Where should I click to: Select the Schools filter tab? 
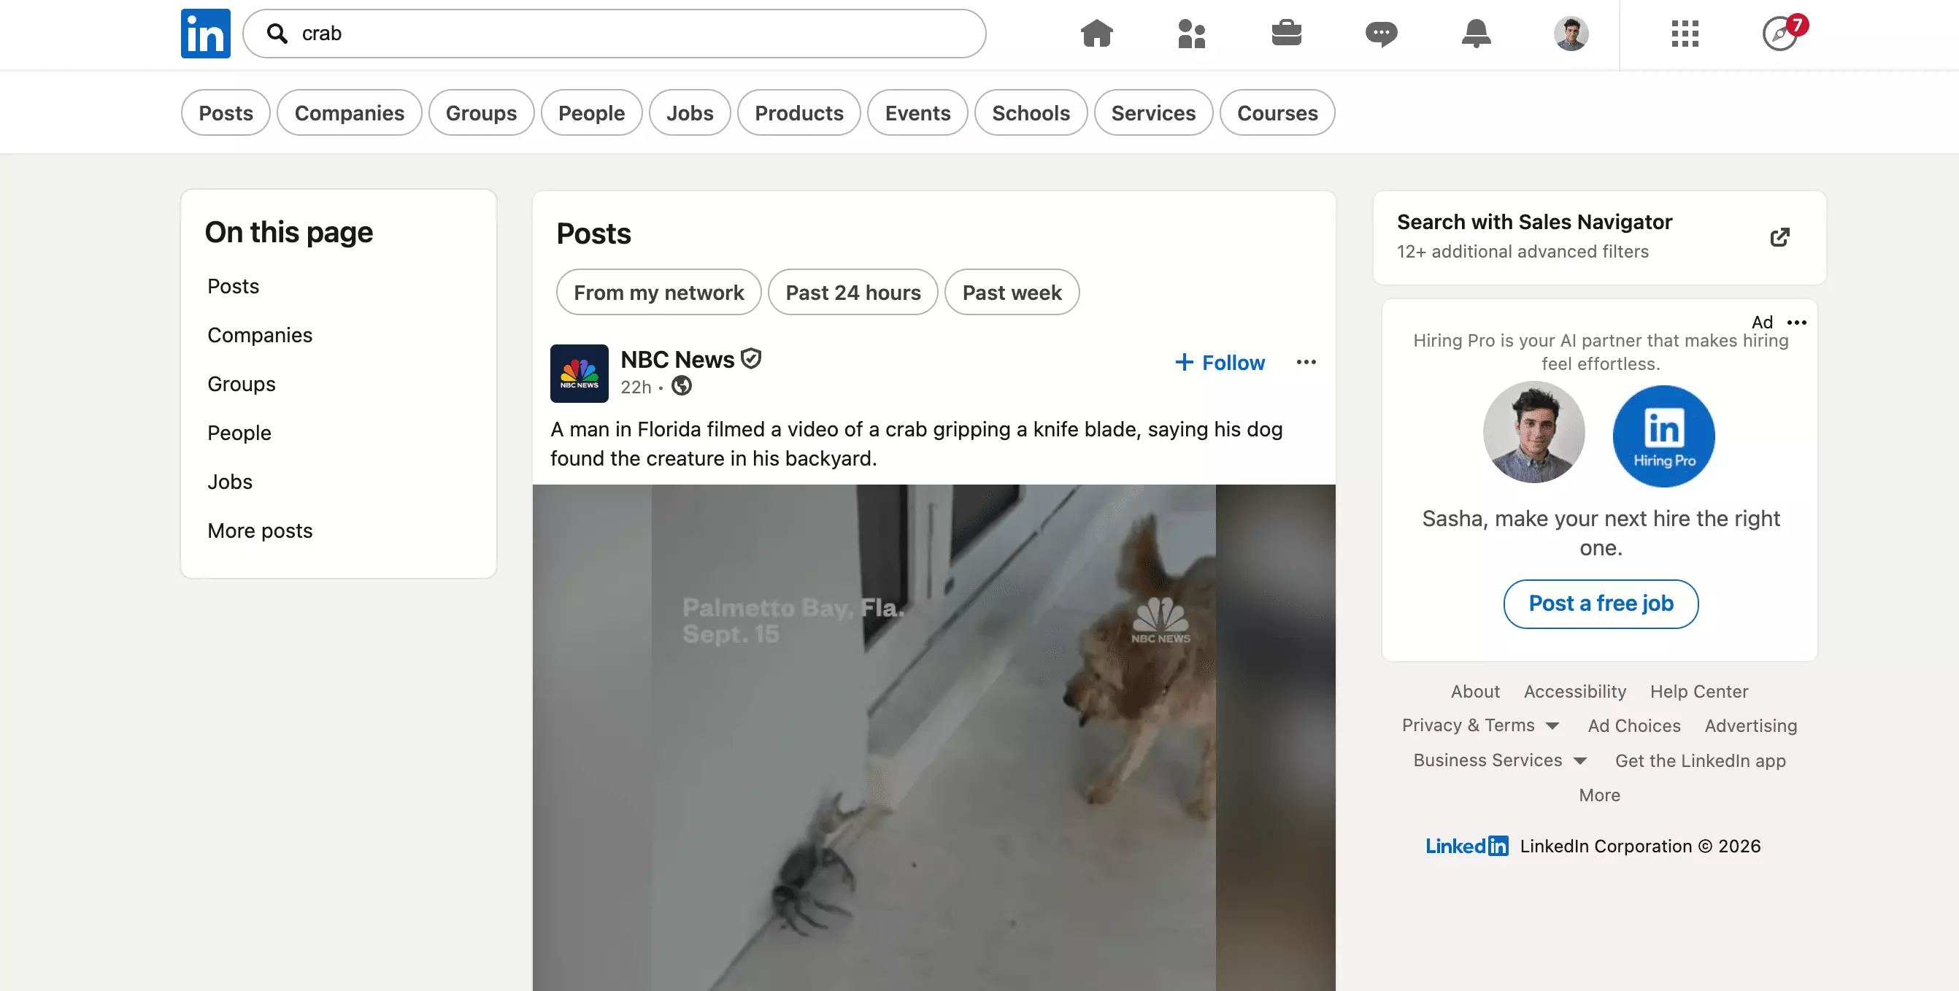coord(1031,112)
